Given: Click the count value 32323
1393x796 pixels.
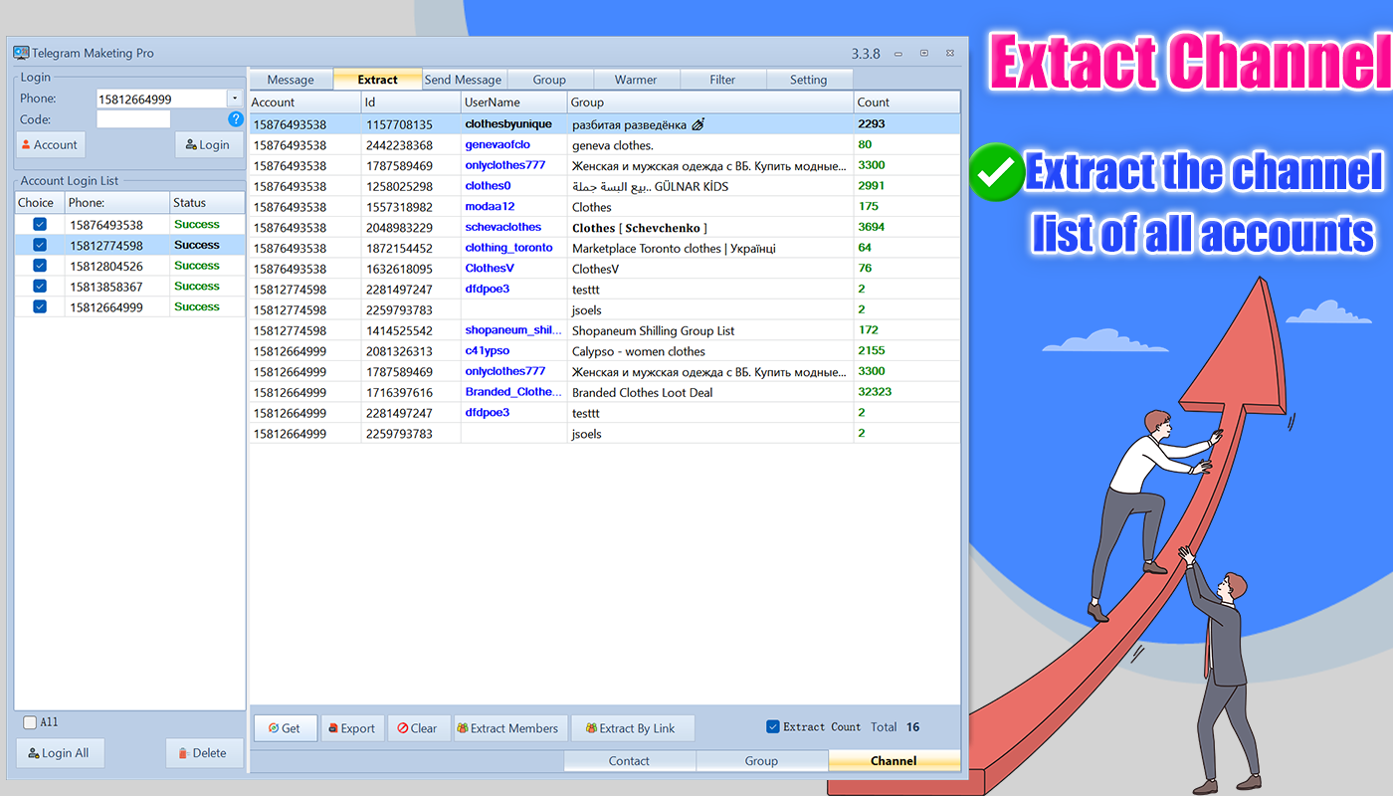Looking at the screenshot, I should [875, 392].
